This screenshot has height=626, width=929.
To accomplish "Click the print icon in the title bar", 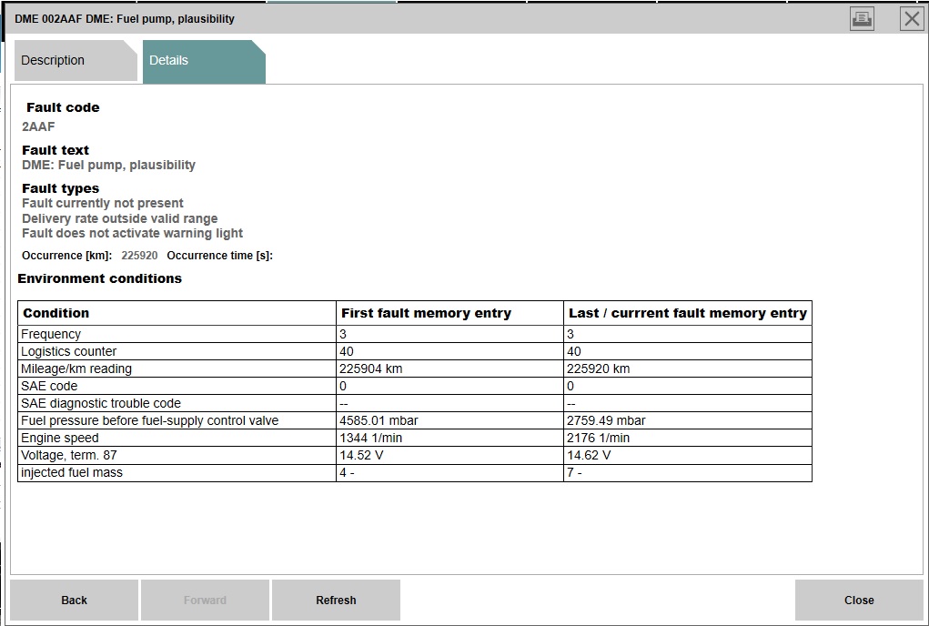I will pos(861,18).
